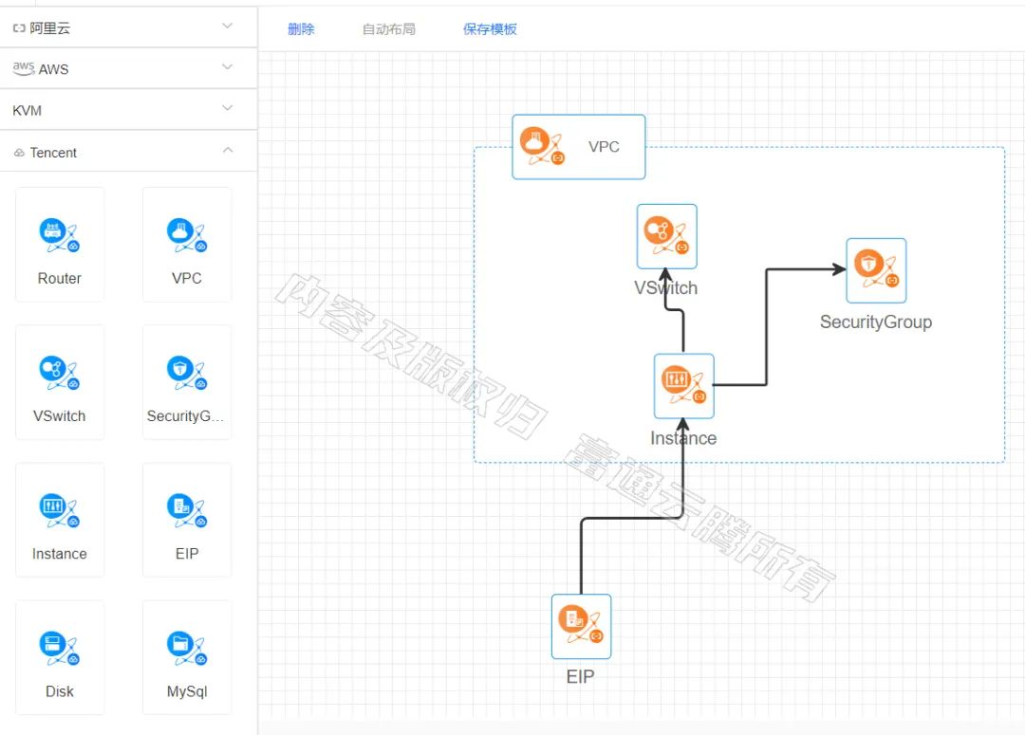Click the orange VPC node on canvas
The height and width of the screenshot is (735, 1025).
pyautogui.click(x=579, y=147)
